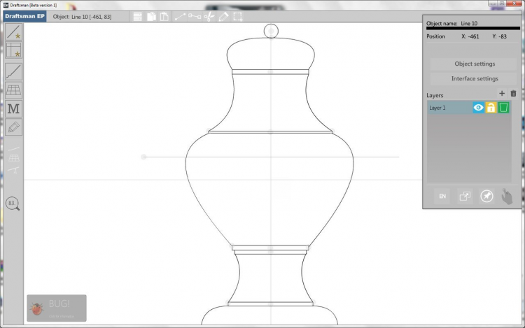The image size is (525, 328).
Task: Click the Draftsman EP logo button
Action: 24,16
